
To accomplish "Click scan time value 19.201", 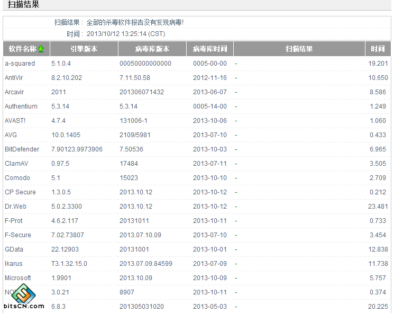I will (378, 64).
